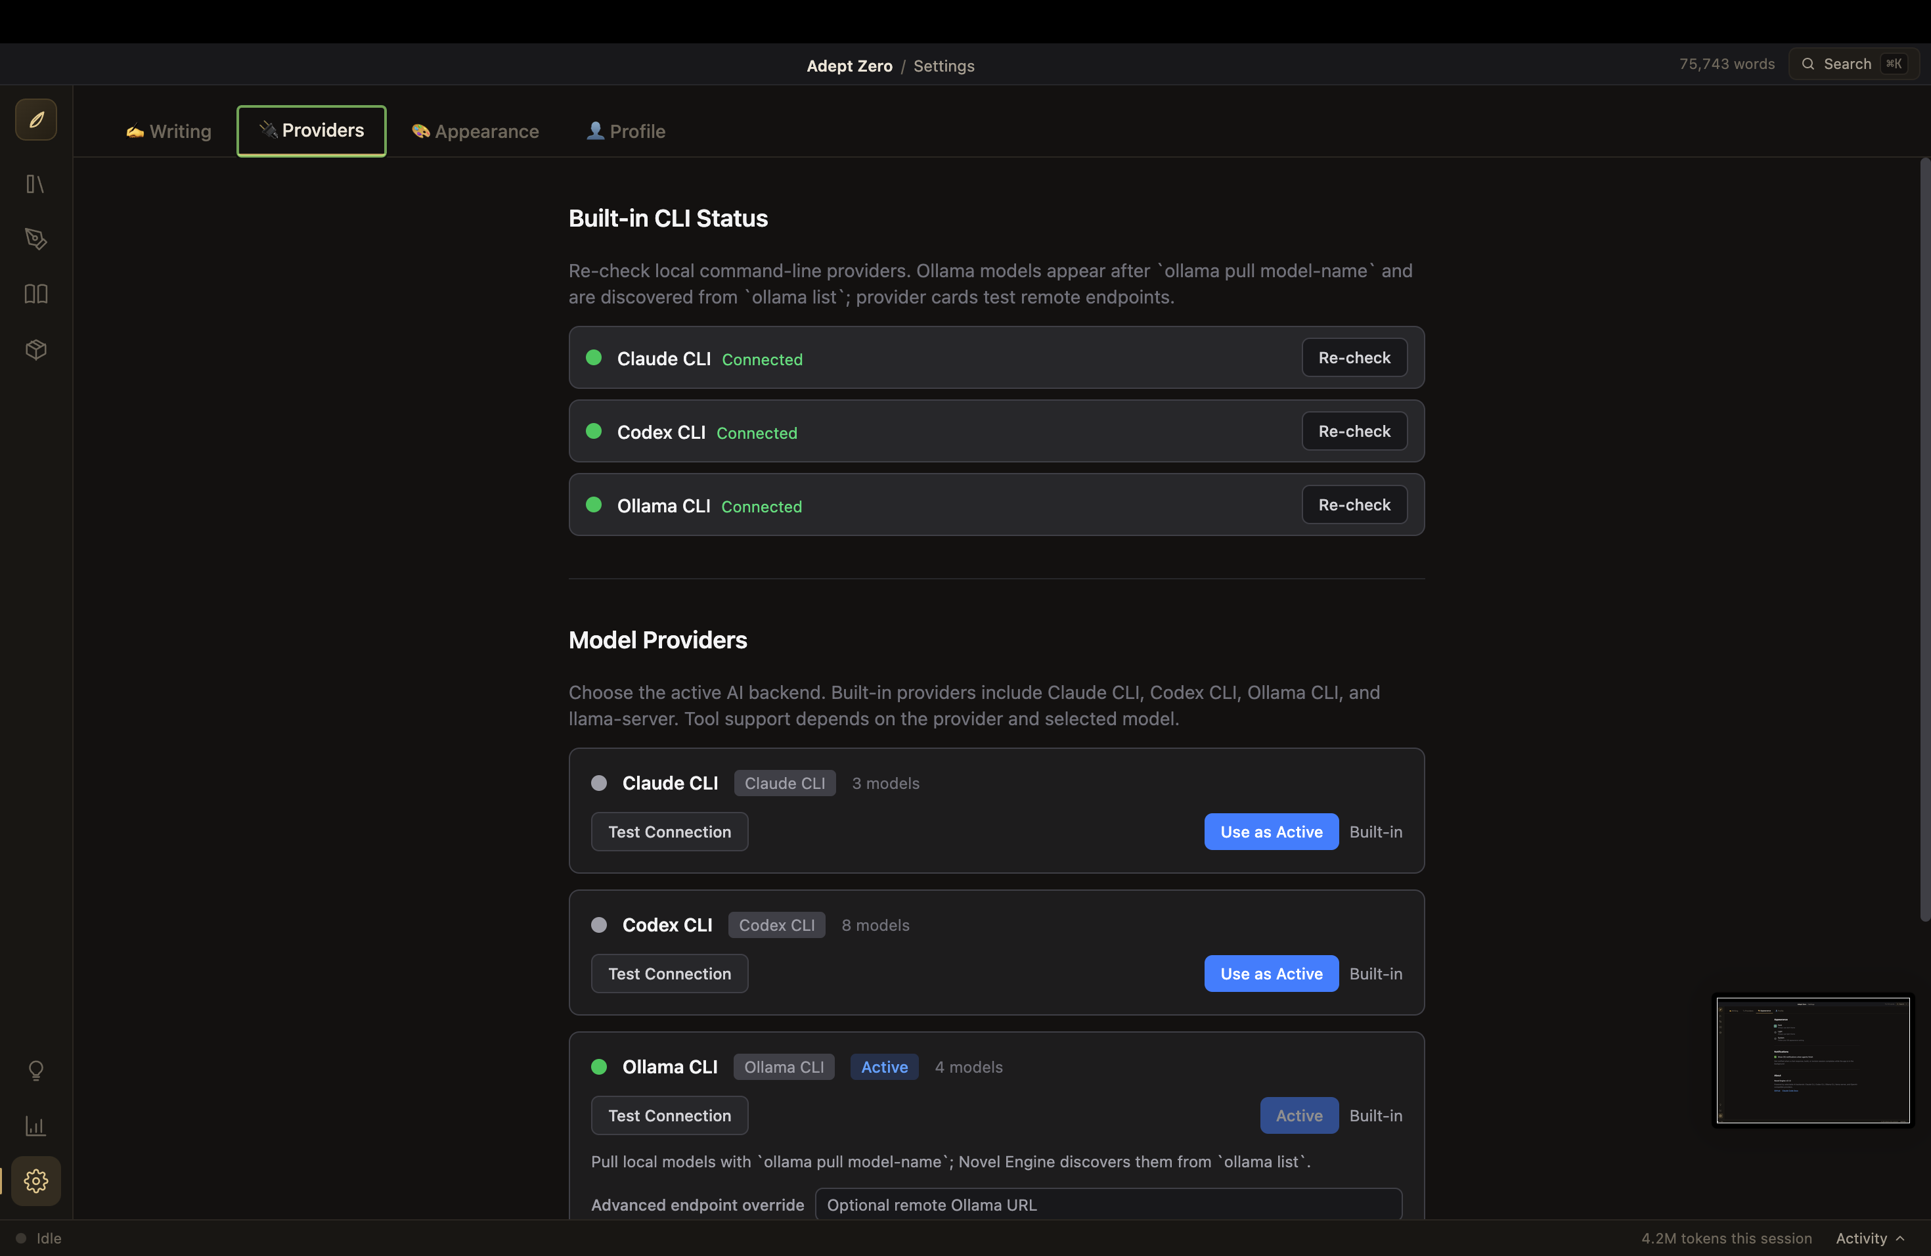Click the 8 models label
The image size is (1931, 1256).
(x=876, y=925)
